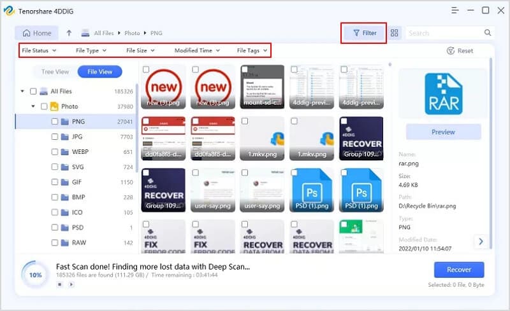Select the mount-sd-c thumbnail
The width and height of the screenshot is (510, 311).
pyautogui.click(x=262, y=86)
